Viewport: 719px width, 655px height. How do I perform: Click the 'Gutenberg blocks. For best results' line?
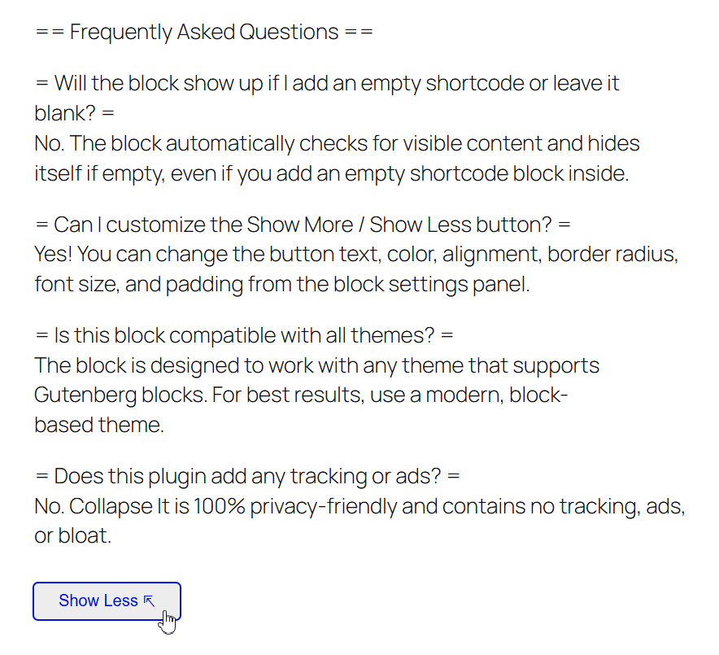click(301, 395)
